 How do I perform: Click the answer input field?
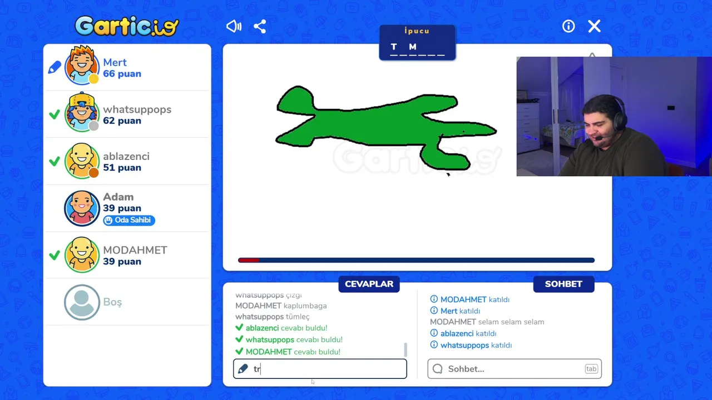320,369
